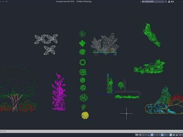Toggle Snap mode in the status bar

click(x=144, y=135)
